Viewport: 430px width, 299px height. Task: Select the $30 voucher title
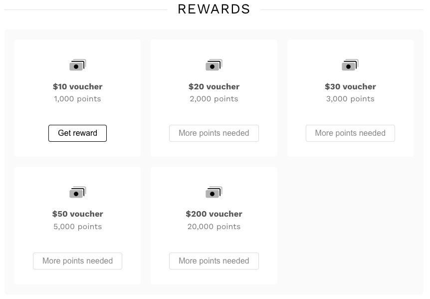coord(350,87)
